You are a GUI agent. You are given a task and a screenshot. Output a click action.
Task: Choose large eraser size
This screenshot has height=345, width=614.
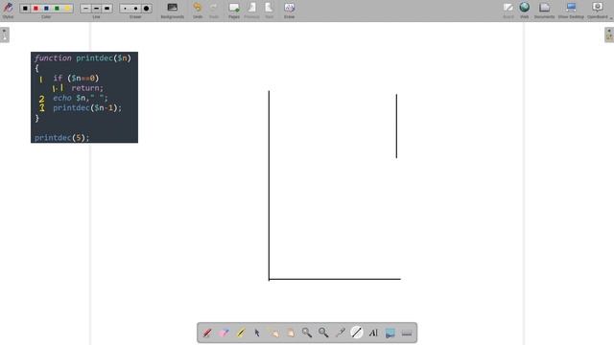click(147, 9)
